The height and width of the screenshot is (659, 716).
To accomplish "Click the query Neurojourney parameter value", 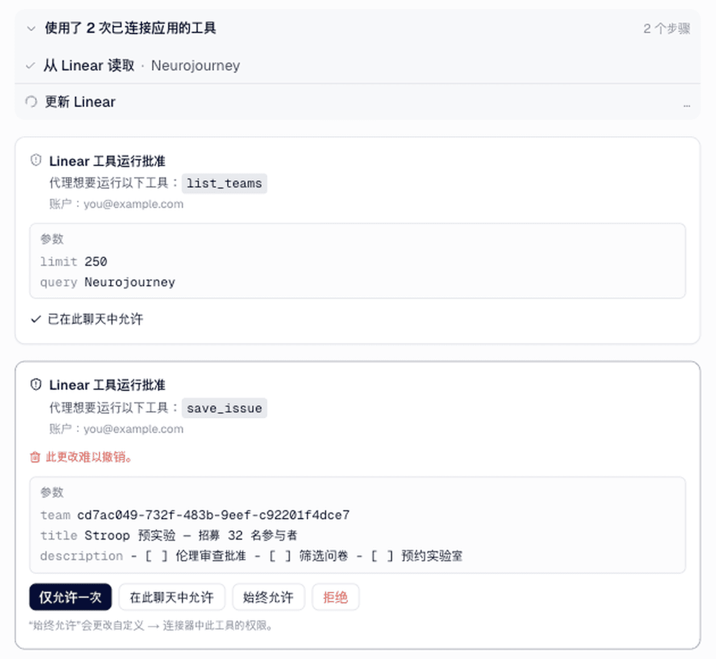I will point(130,282).
